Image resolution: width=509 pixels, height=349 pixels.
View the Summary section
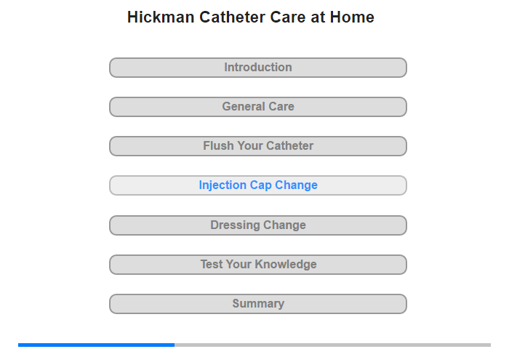258,304
